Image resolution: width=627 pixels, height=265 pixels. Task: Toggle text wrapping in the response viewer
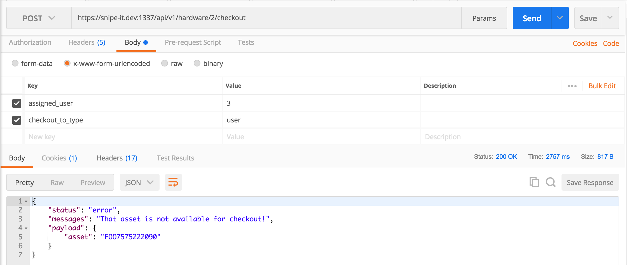(173, 182)
